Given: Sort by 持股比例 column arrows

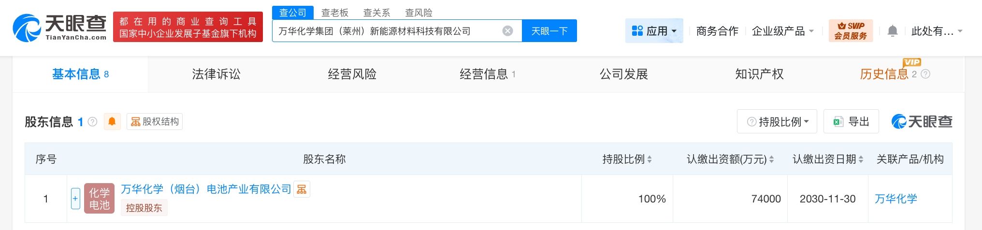Looking at the screenshot, I should click(x=650, y=159).
